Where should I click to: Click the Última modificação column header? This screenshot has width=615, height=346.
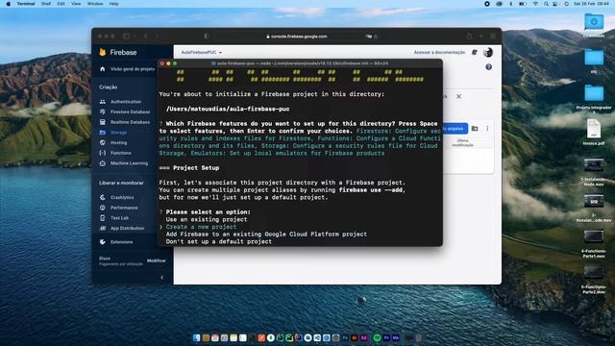point(462,143)
